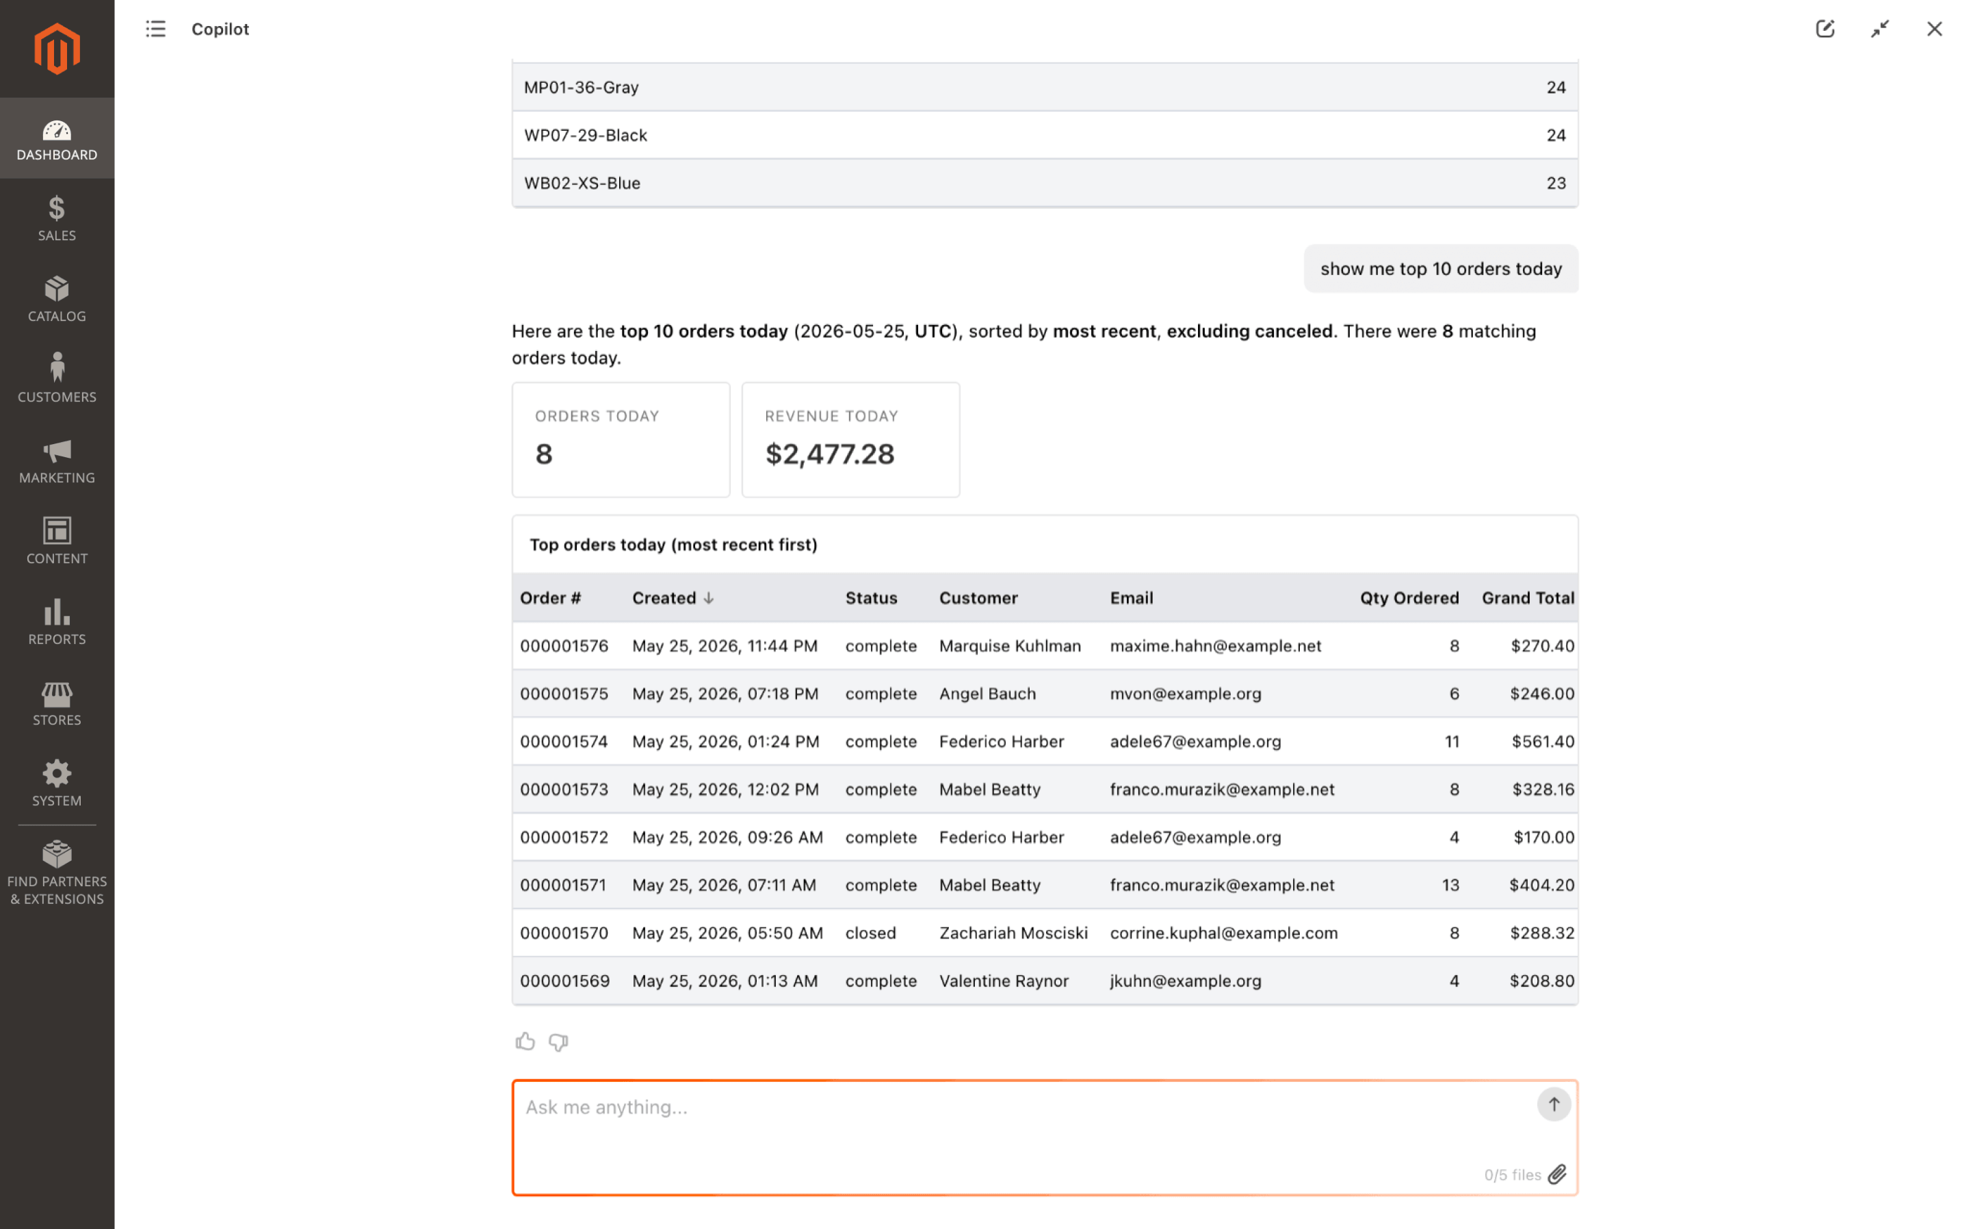Image resolution: width=1969 pixels, height=1229 pixels.
Task: Open the Catalog menu
Action: coord(57,299)
